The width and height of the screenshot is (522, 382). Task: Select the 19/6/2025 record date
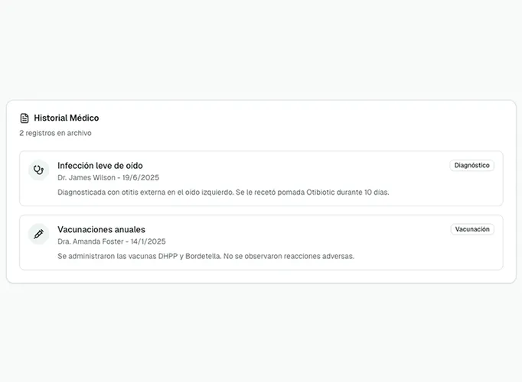tap(142, 177)
